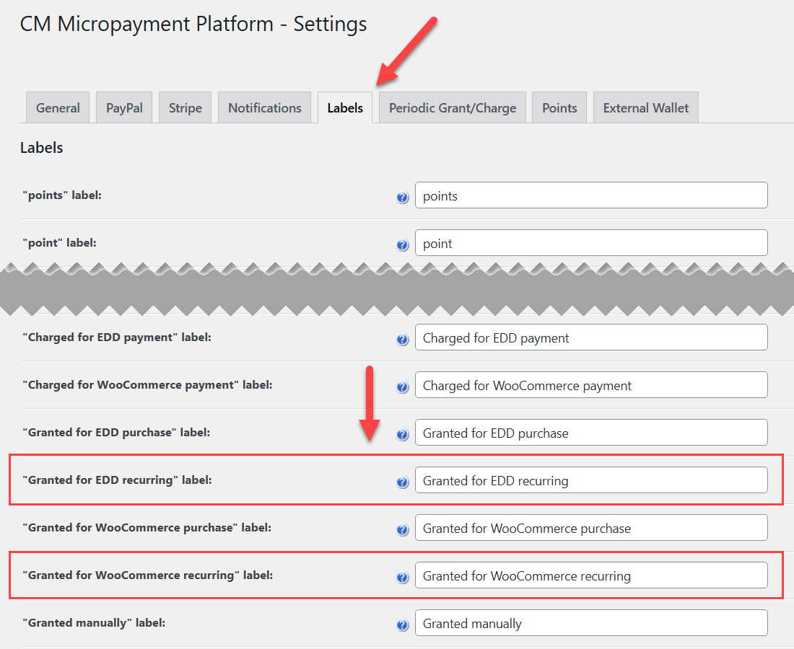Click "Charged for EDD payment" label text
The height and width of the screenshot is (649, 794).
pos(117,337)
